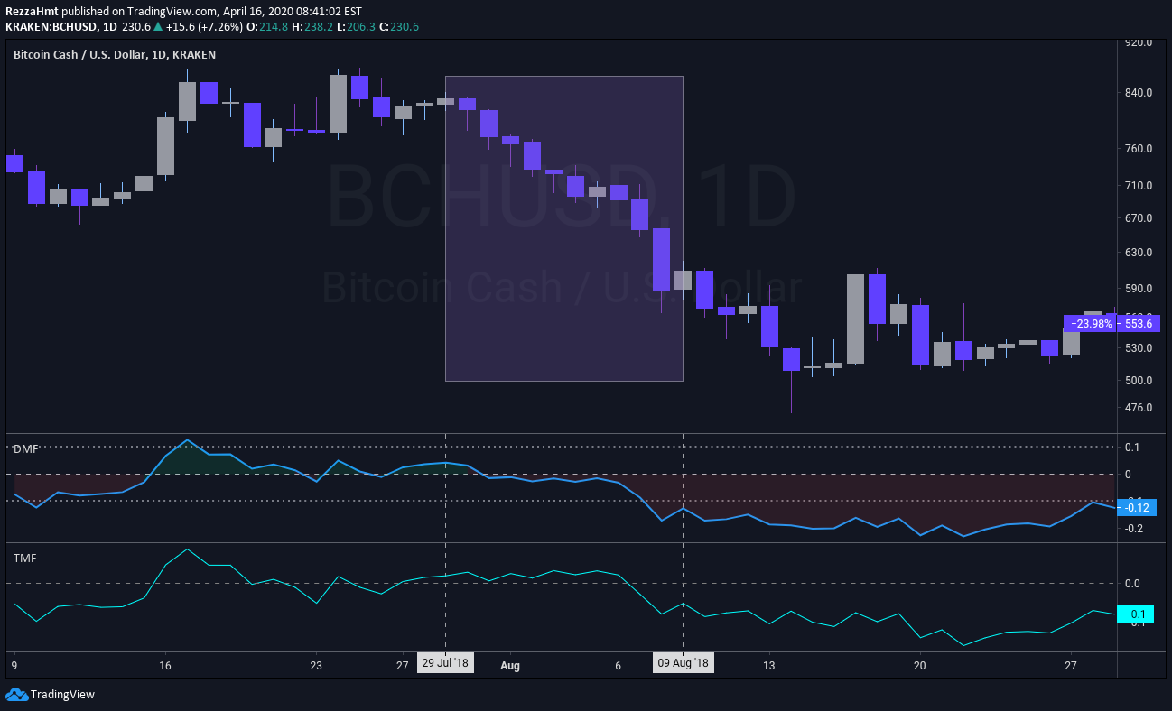Click the H:238.2 high value in header
Image resolution: width=1172 pixels, height=711 pixels.
coord(312,27)
